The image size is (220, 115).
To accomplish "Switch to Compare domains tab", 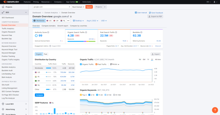I will [48, 26].
